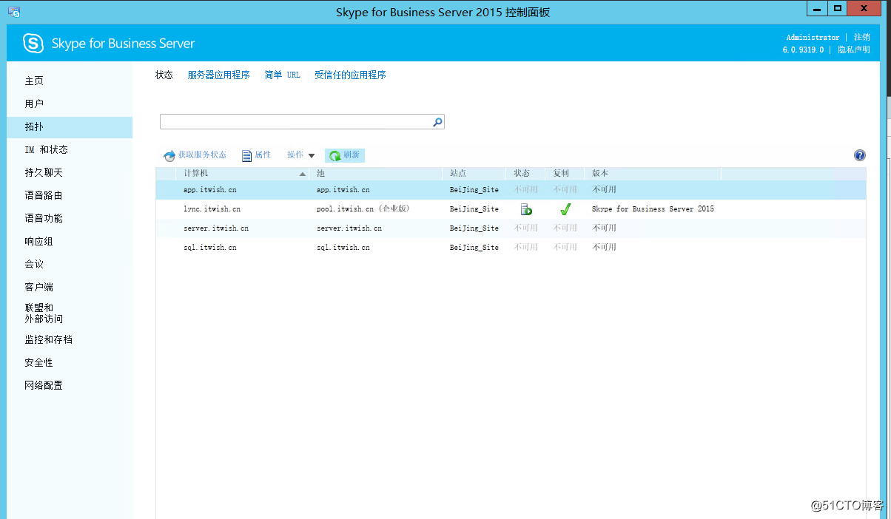
Task: Switch to the 状态 tab
Action: click(x=164, y=75)
